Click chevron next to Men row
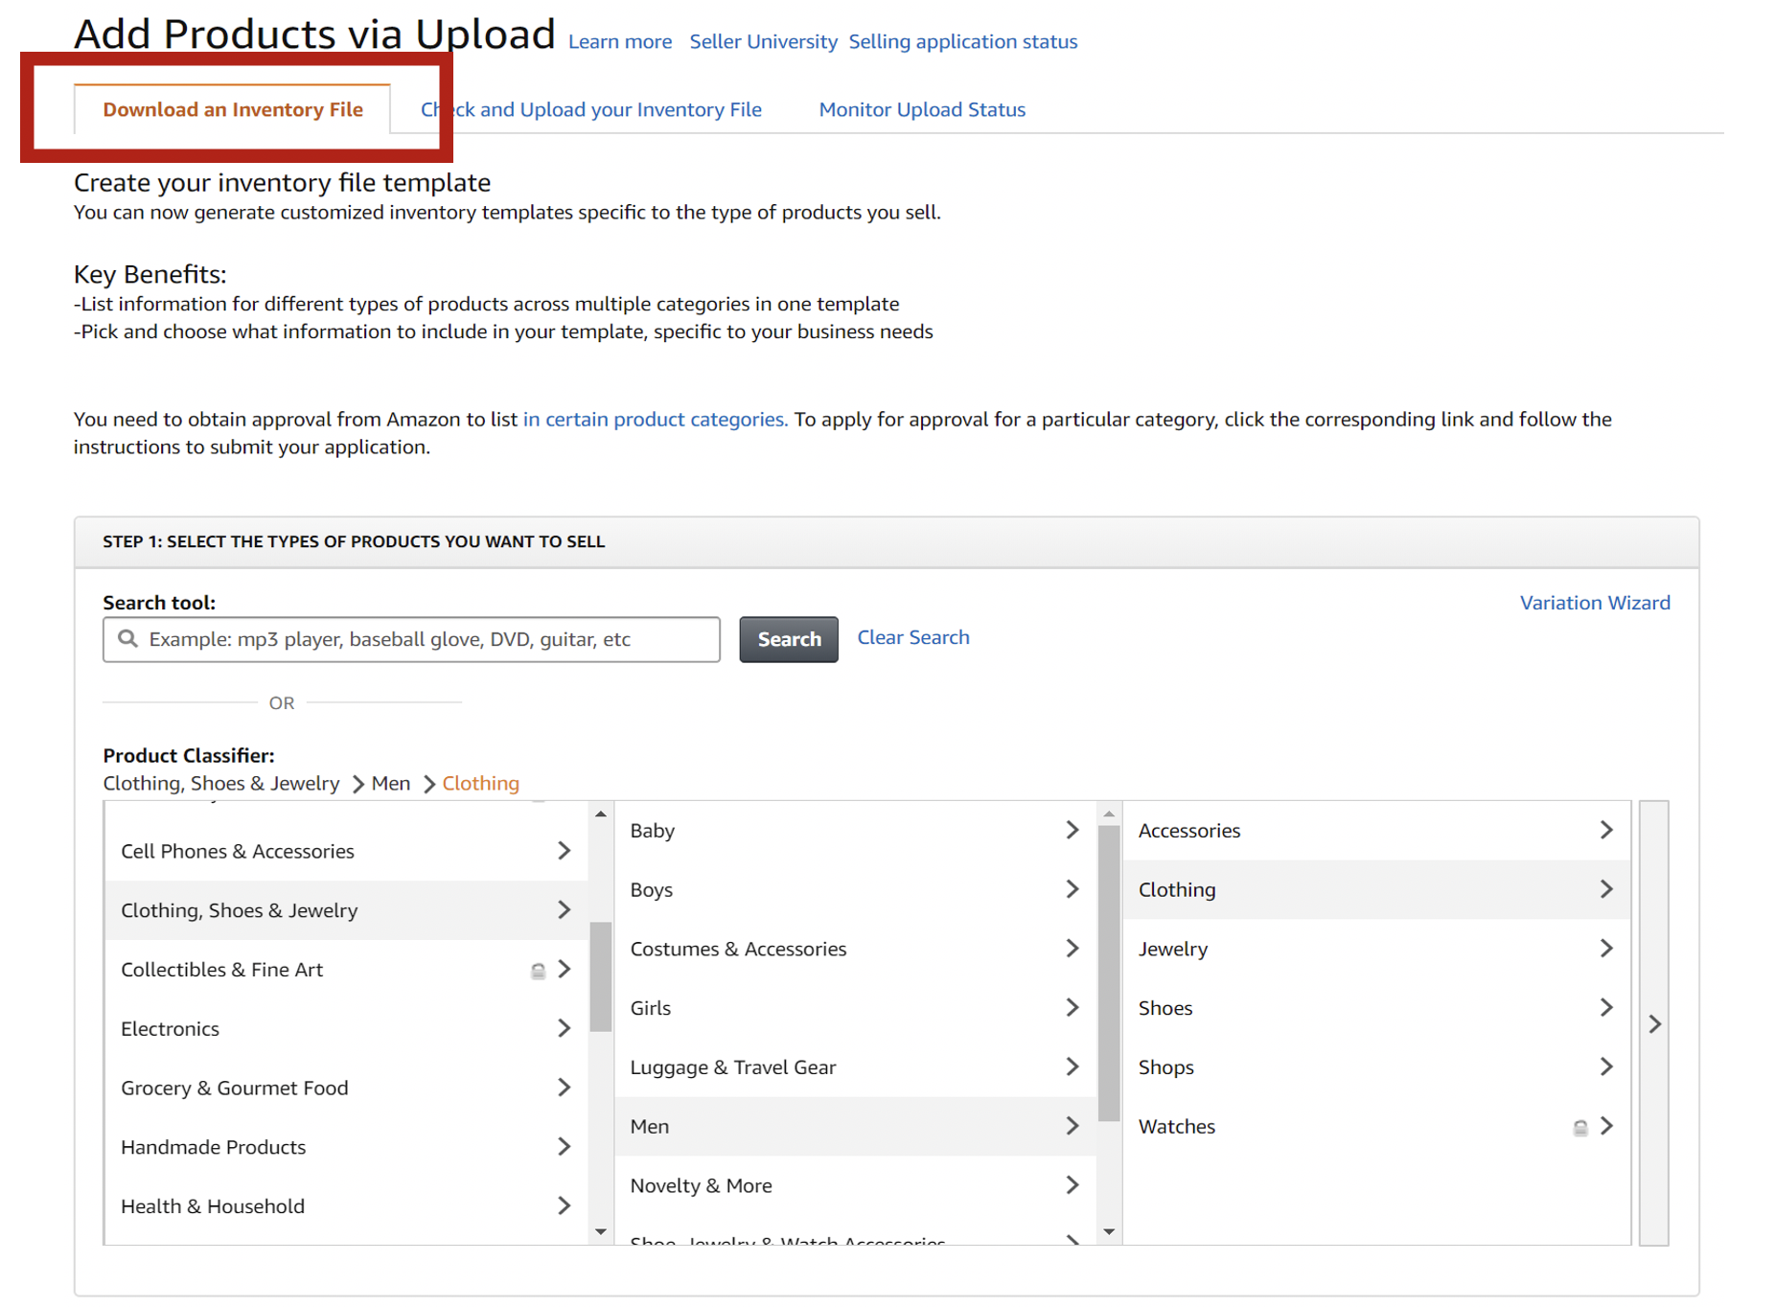The width and height of the screenshot is (1775, 1307). pyautogui.click(x=1072, y=1127)
